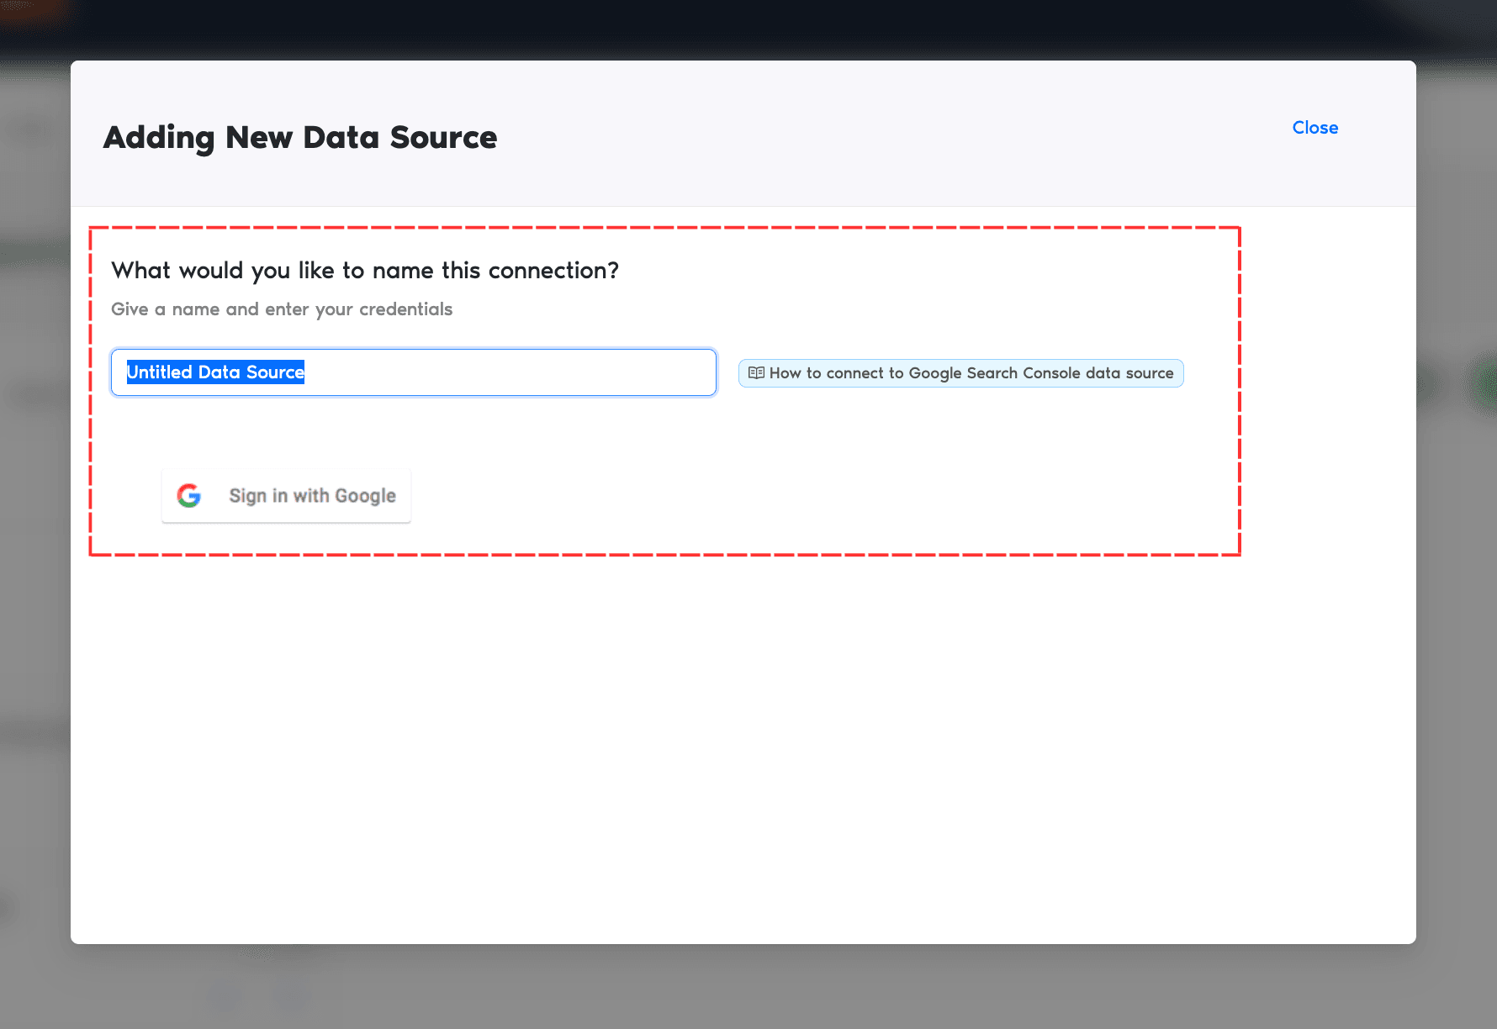Open the Google Search Console connection guide
The image size is (1497, 1029).
click(960, 373)
